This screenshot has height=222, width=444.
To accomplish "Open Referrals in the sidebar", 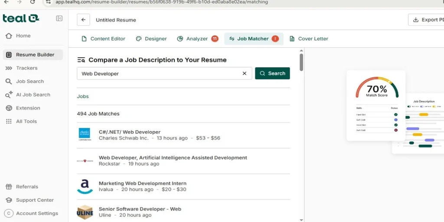I will (33, 186).
